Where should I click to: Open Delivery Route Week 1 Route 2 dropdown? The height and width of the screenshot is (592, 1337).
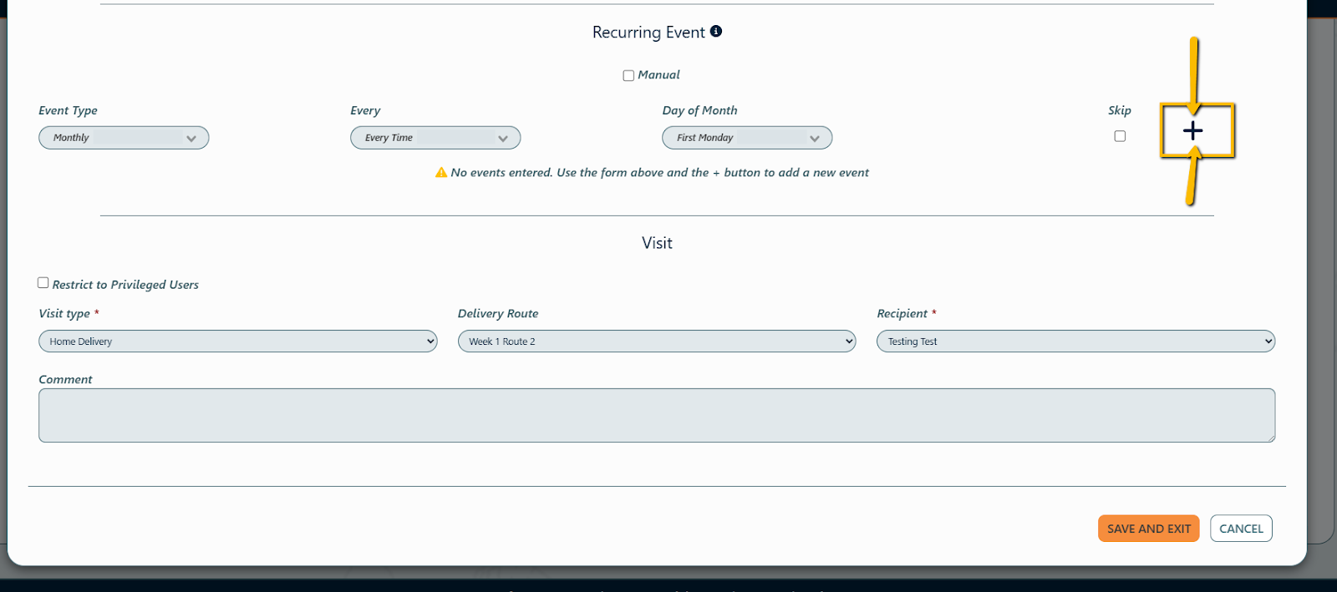tap(657, 342)
